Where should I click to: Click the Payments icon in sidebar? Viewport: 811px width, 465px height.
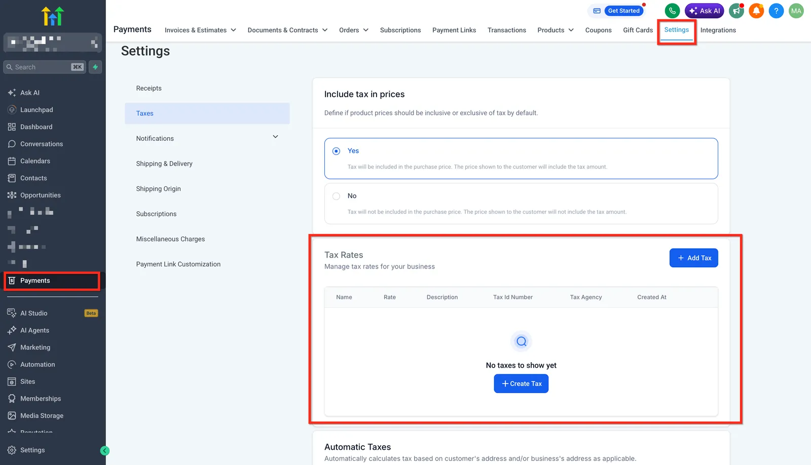tap(12, 281)
